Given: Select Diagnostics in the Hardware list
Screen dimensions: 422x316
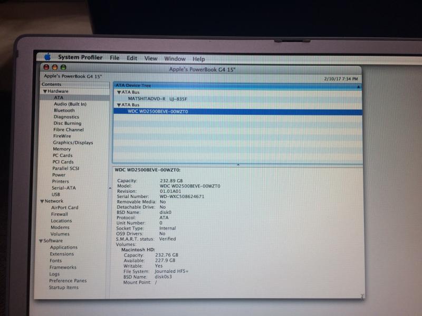Looking at the screenshot, I should click(66, 117).
